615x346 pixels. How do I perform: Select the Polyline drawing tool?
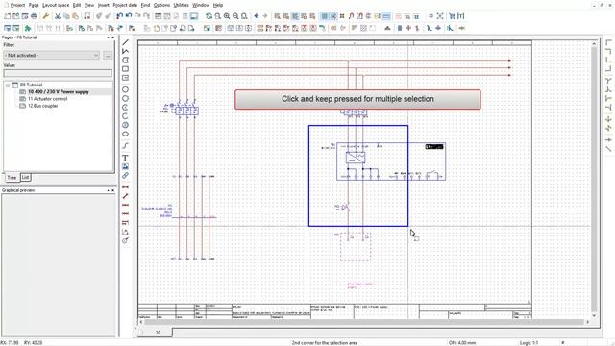coord(126,51)
